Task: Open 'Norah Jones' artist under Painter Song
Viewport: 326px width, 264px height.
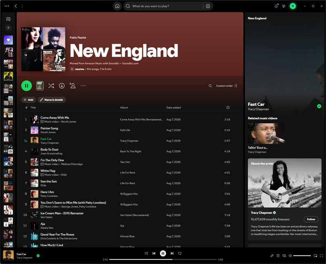Action: pyautogui.click(x=48, y=132)
